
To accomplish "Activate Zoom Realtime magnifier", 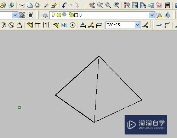I will [x=100, y=5].
